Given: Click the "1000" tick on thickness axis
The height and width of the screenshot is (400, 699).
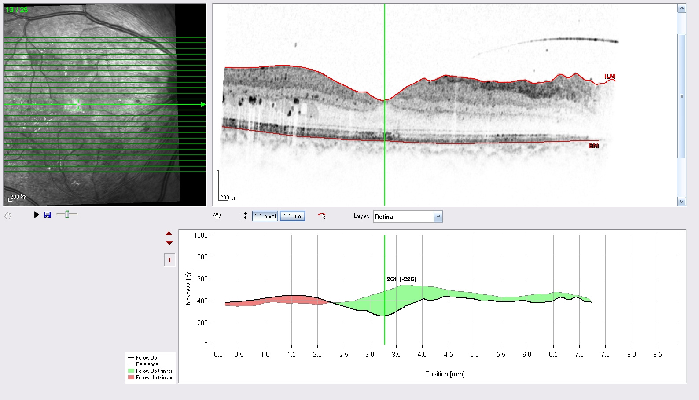Looking at the screenshot, I should point(201,235).
